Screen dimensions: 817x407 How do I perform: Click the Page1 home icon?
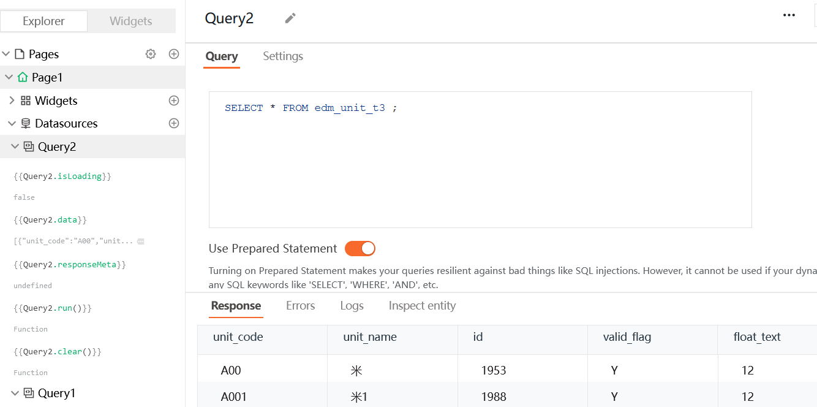23,77
